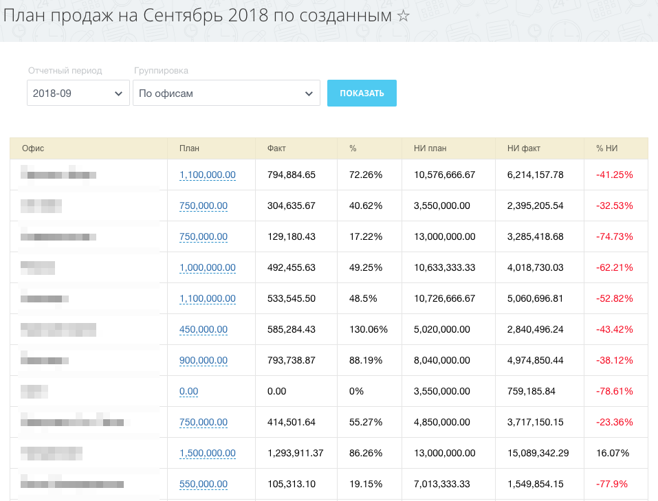
Task: Click the 0.00 plan link
Action: [x=189, y=392]
